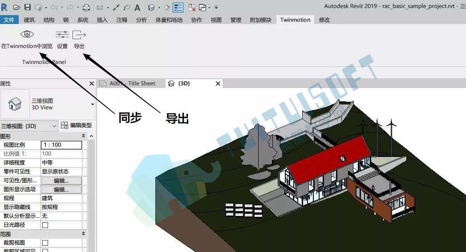466x252 pixels.
Task: Open Customize Quick Access Toolbar dropdown
Action: coord(216,8)
